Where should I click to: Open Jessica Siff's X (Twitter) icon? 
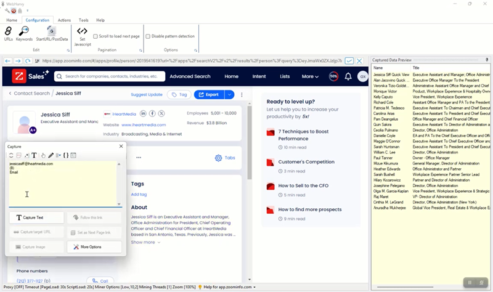tap(161, 113)
